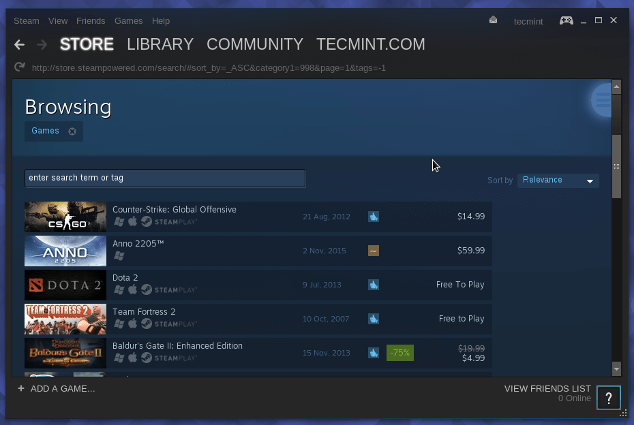Open the Baldur's Gate II thumbnail
The width and height of the screenshot is (634, 425).
click(65, 353)
